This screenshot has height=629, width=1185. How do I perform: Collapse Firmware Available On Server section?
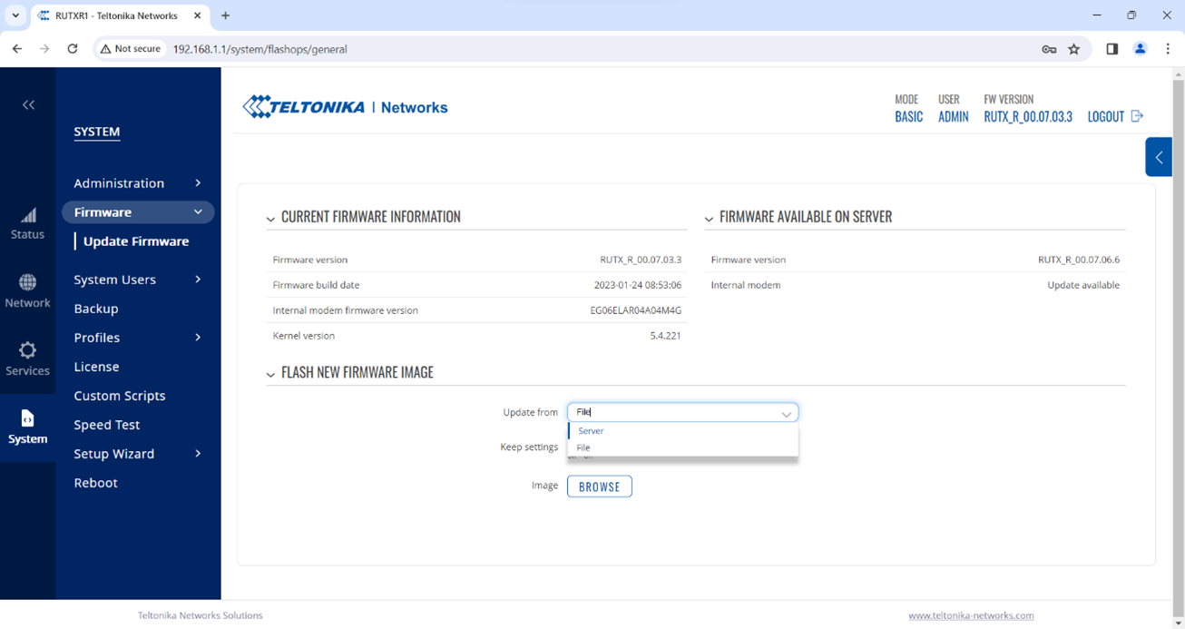[x=709, y=219]
